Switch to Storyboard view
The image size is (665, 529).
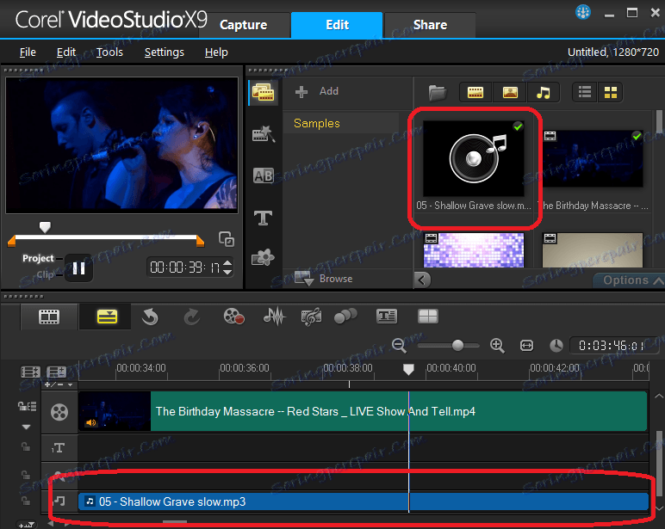click(49, 317)
